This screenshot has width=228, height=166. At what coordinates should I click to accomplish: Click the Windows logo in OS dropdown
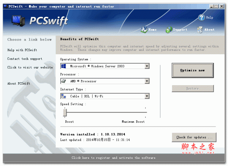(63, 66)
